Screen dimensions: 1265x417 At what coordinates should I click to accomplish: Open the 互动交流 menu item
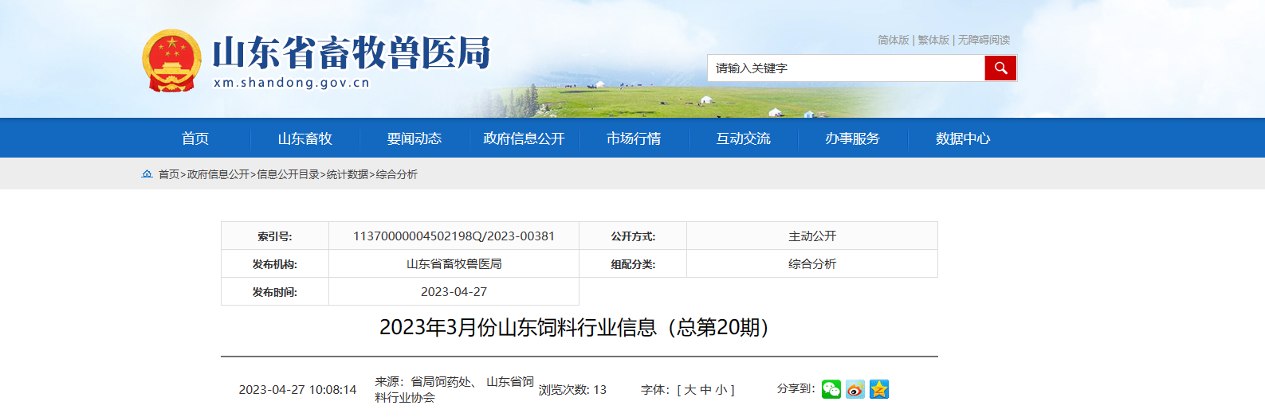tap(743, 138)
